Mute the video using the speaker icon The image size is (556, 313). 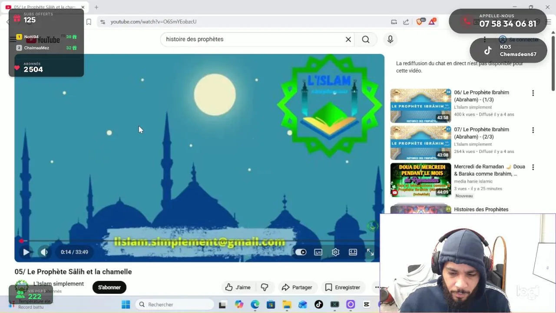(x=44, y=252)
